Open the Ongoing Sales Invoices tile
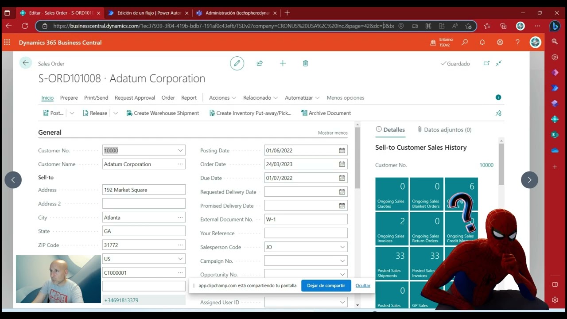The width and height of the screenshot is (567, 319). [x=392, y=229]
